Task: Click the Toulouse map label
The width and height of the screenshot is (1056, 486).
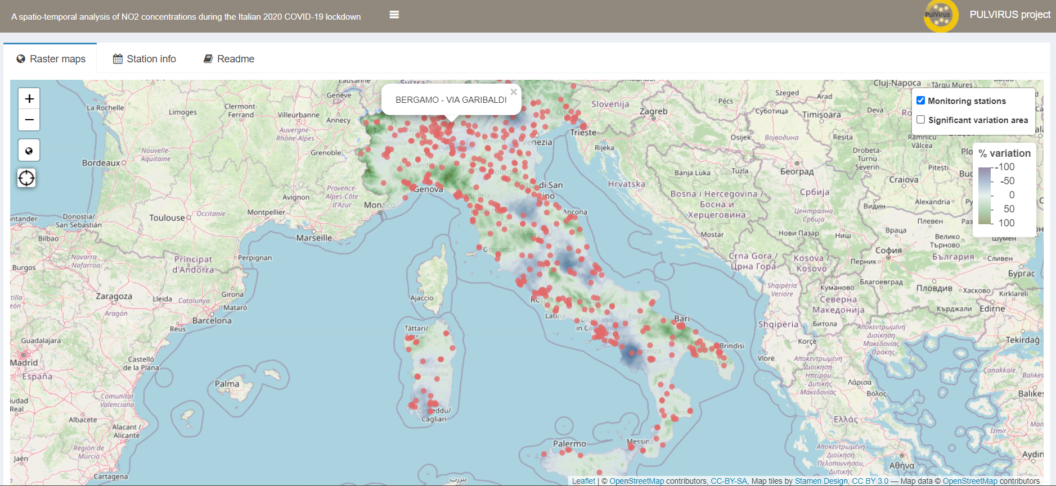Action: pos(167,218)
